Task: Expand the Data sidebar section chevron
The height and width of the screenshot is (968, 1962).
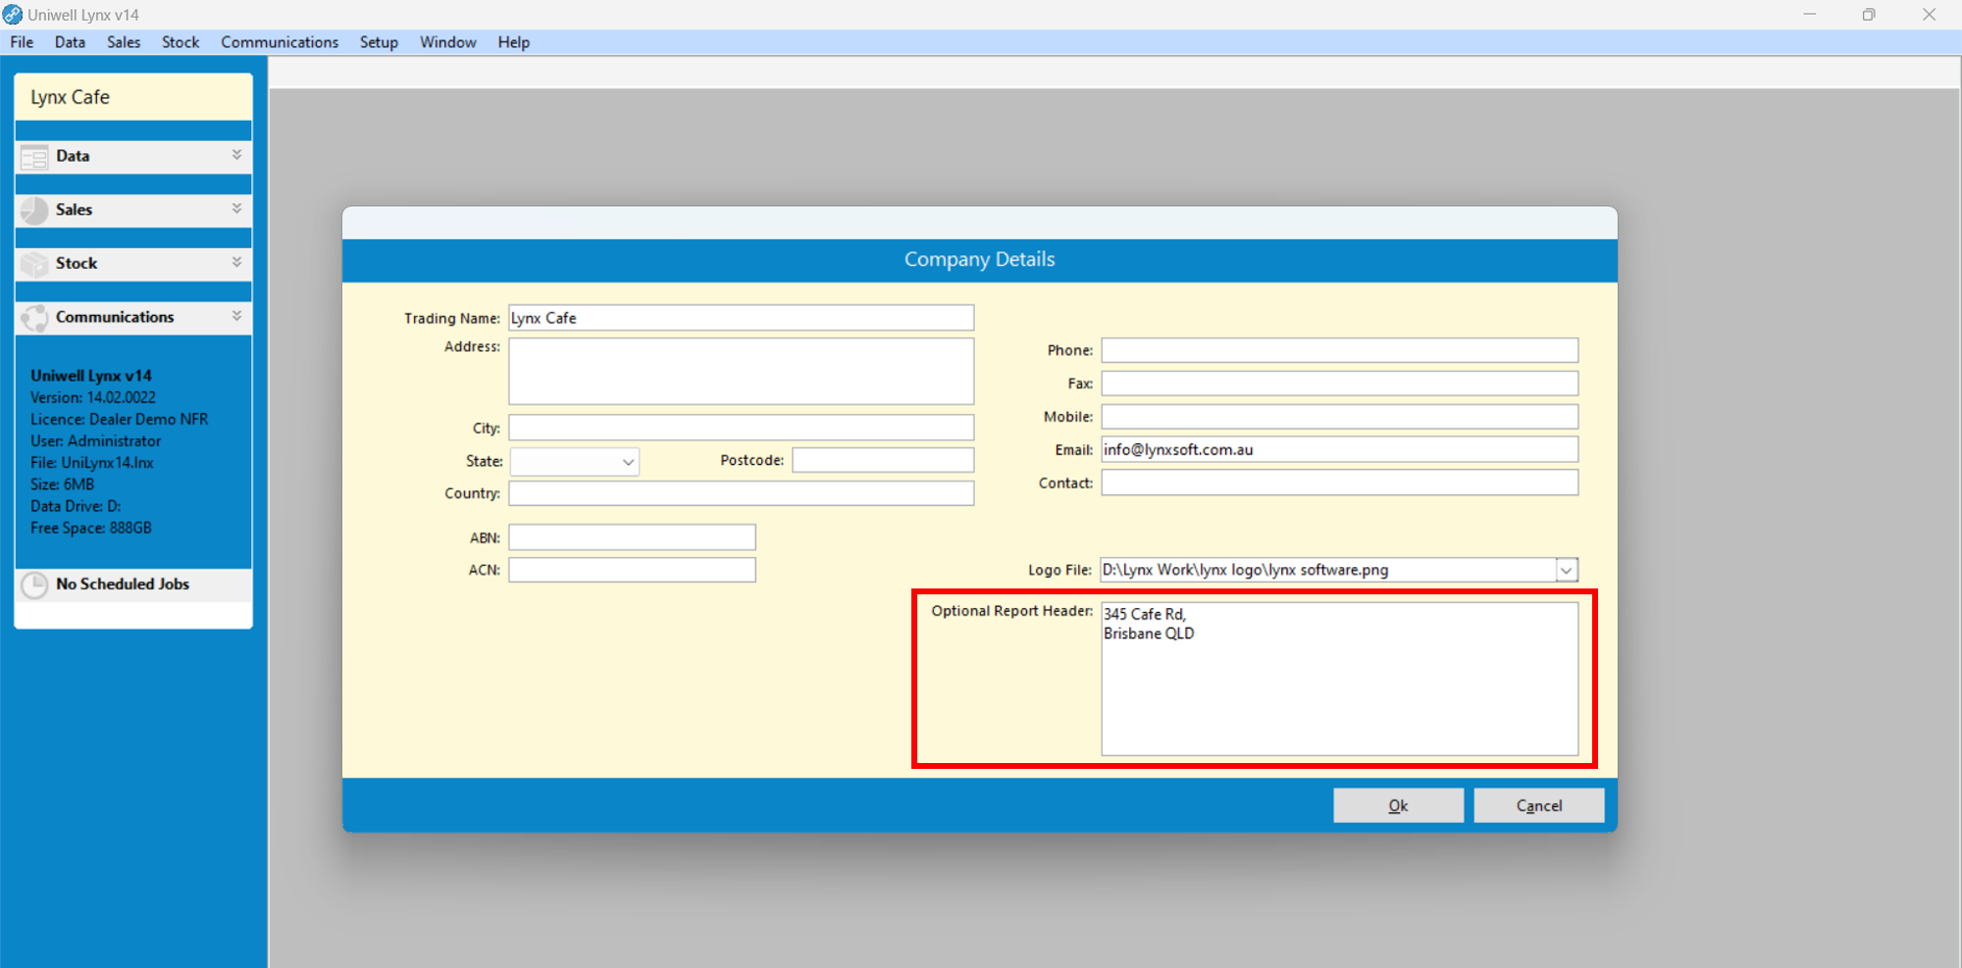Action: pos(236,155)
